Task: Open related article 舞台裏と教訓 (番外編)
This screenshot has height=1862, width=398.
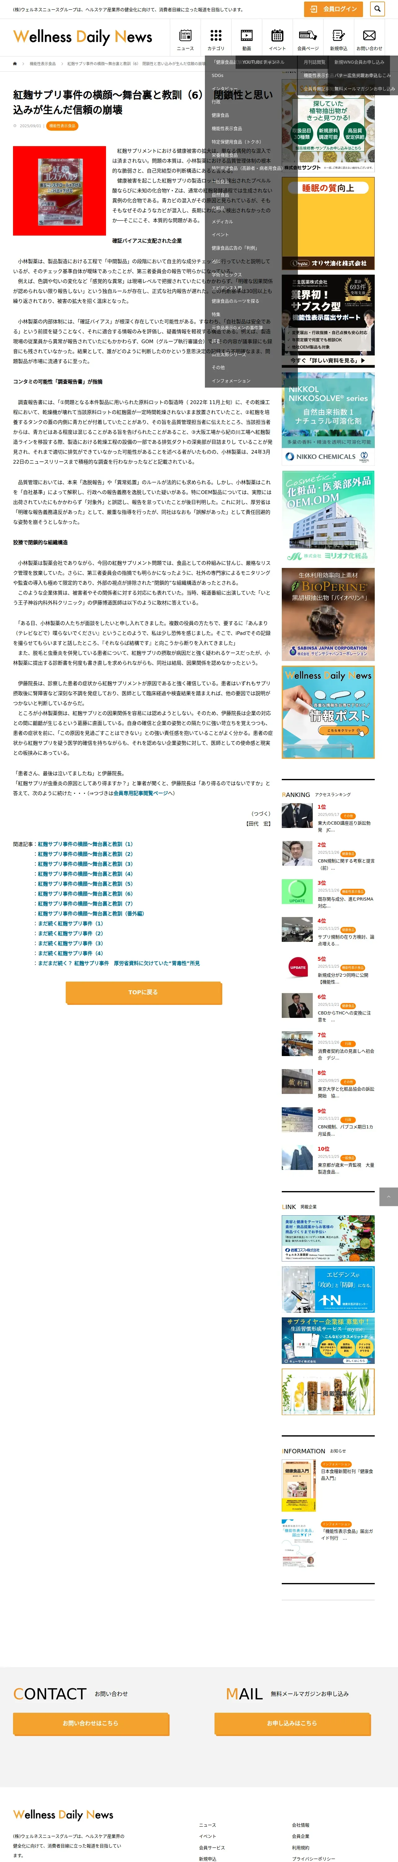Action: click(x=91, y=914)
